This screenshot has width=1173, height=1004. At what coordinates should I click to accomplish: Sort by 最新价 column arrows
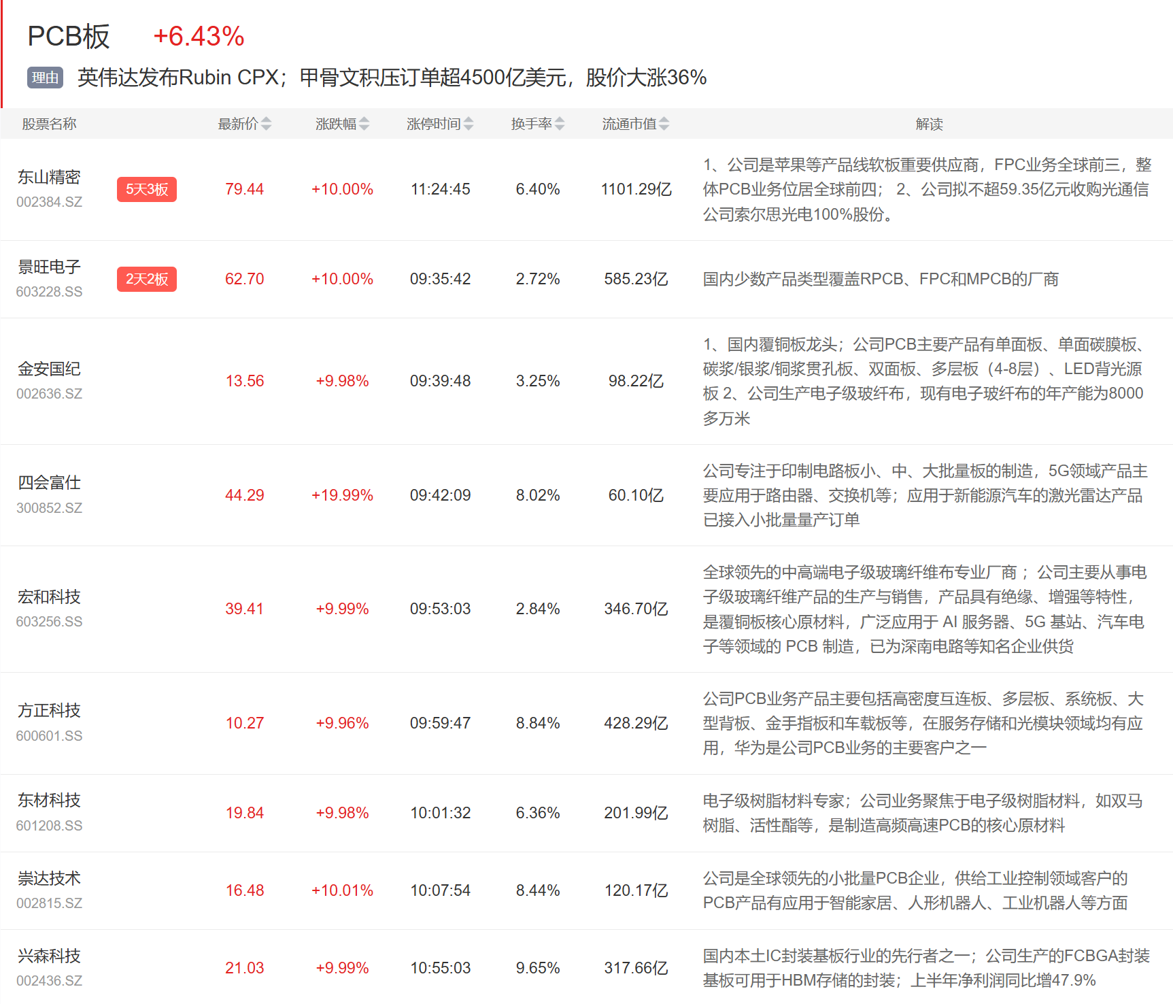(x=266, y=124)
